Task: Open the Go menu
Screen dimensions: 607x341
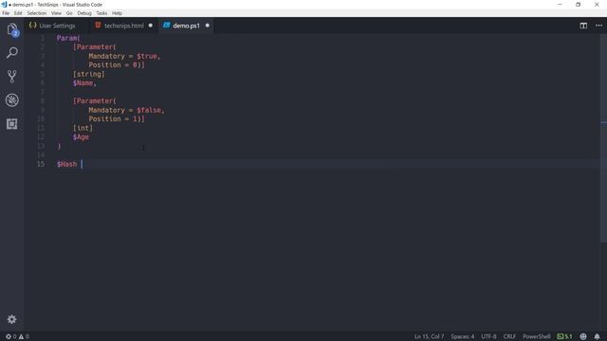Action: click(69, 13)
